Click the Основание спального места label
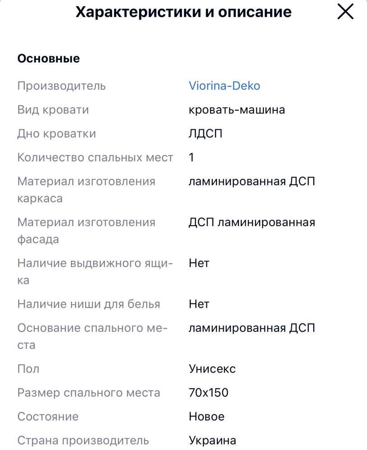The image size is (367, 450). point(92,336)
